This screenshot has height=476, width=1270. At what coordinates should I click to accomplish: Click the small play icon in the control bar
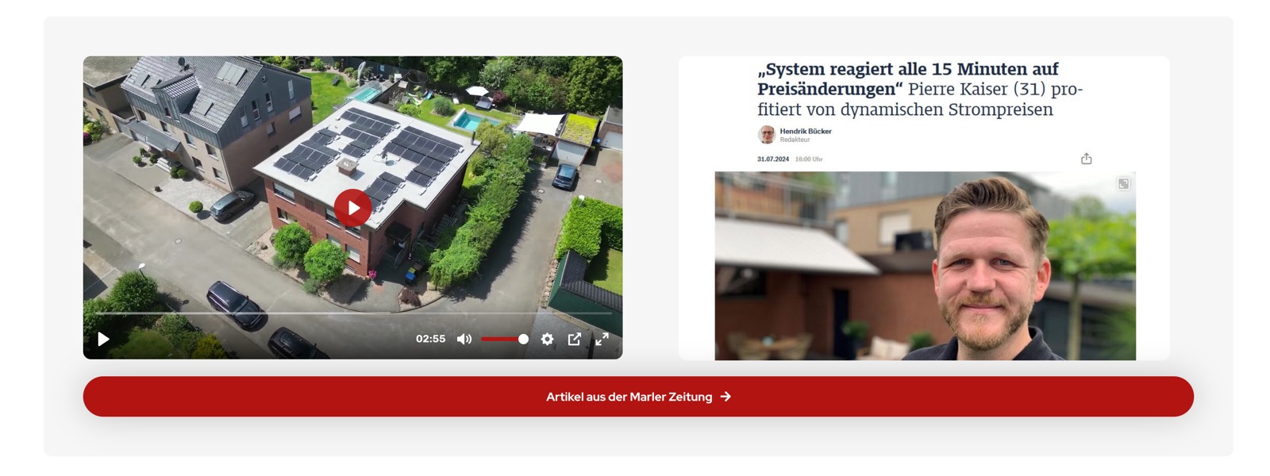pyautogui.click(x=103, y=339)
